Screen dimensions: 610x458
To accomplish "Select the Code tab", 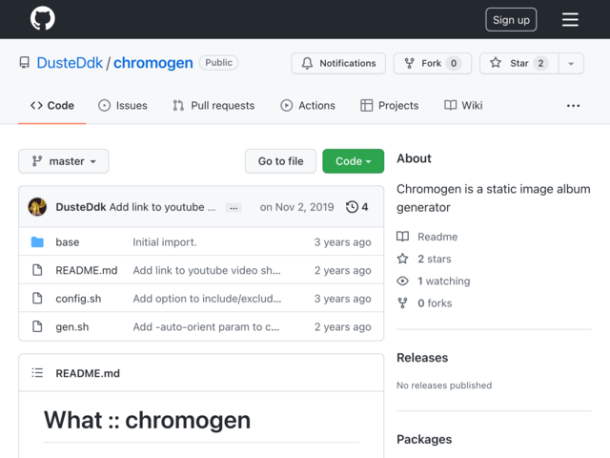I will [x=52, y=106].
